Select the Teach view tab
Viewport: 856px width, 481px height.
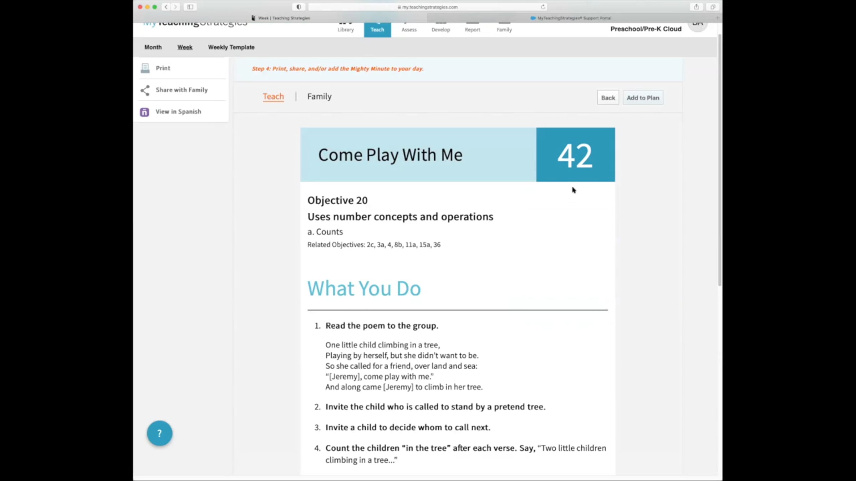tap(273, 97)
